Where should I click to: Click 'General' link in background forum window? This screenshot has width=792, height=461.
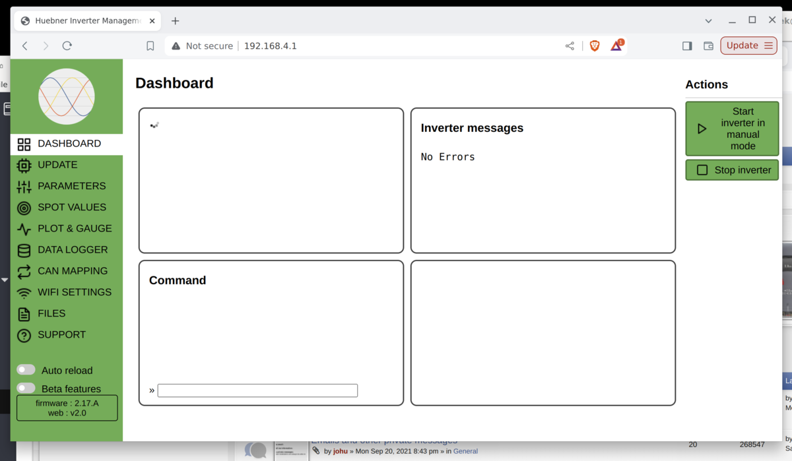465,452
